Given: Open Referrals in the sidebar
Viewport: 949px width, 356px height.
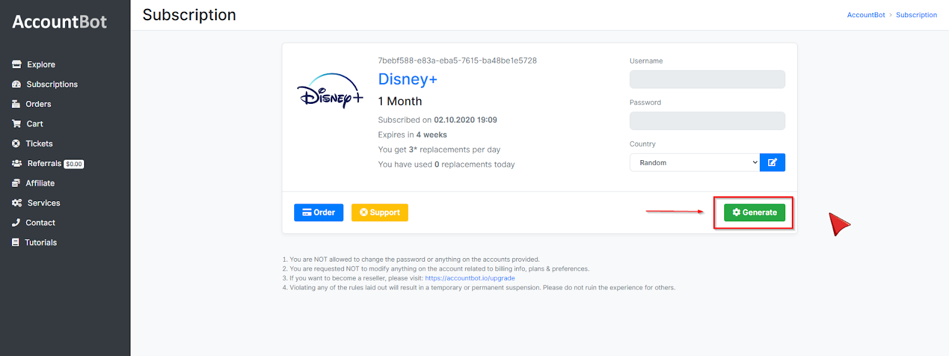Looking at the screenshot, I should [x=44, y=163].
